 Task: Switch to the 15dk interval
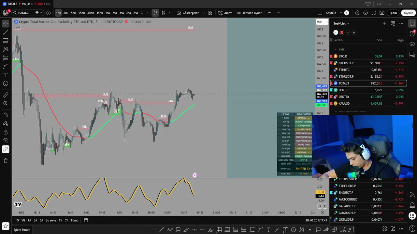tap(81, 13)
